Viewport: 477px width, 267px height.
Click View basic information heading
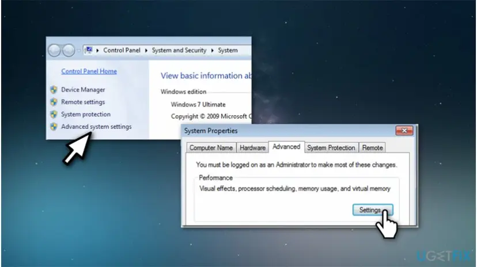[x=206, y=75]
